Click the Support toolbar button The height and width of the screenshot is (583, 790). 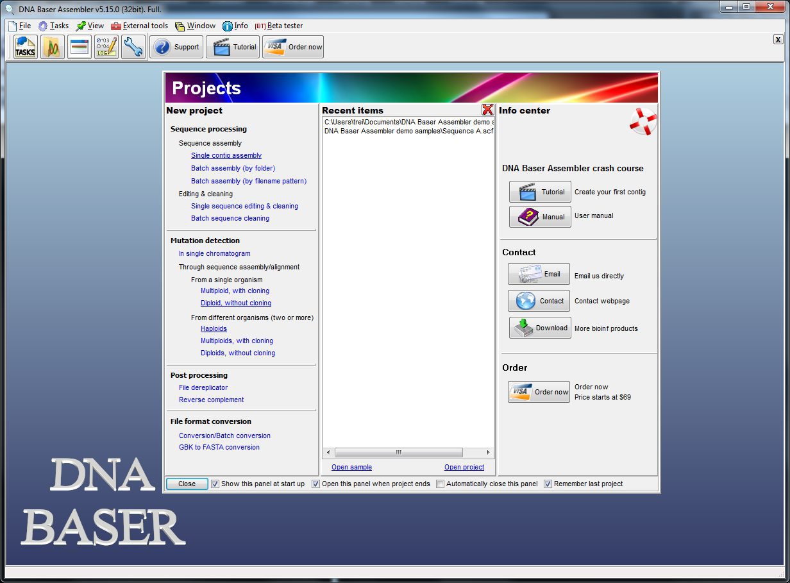point(176,47)
